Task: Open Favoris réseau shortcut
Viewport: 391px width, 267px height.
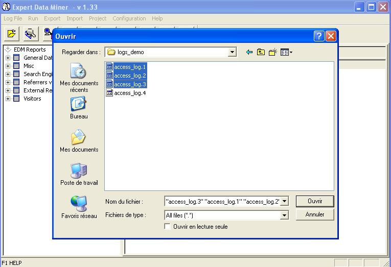Action: click(79, 207)
